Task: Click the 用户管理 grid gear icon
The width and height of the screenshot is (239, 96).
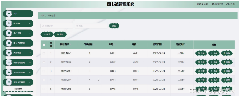Action: pyautogui.click(x=9, y=33)
